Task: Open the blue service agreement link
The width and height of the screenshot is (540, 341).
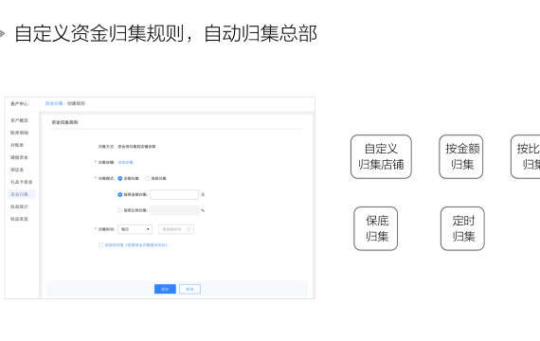Action: tap(136, 245)
